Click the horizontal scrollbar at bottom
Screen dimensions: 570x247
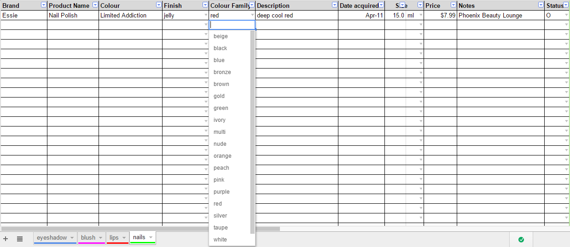coord(140,228)
